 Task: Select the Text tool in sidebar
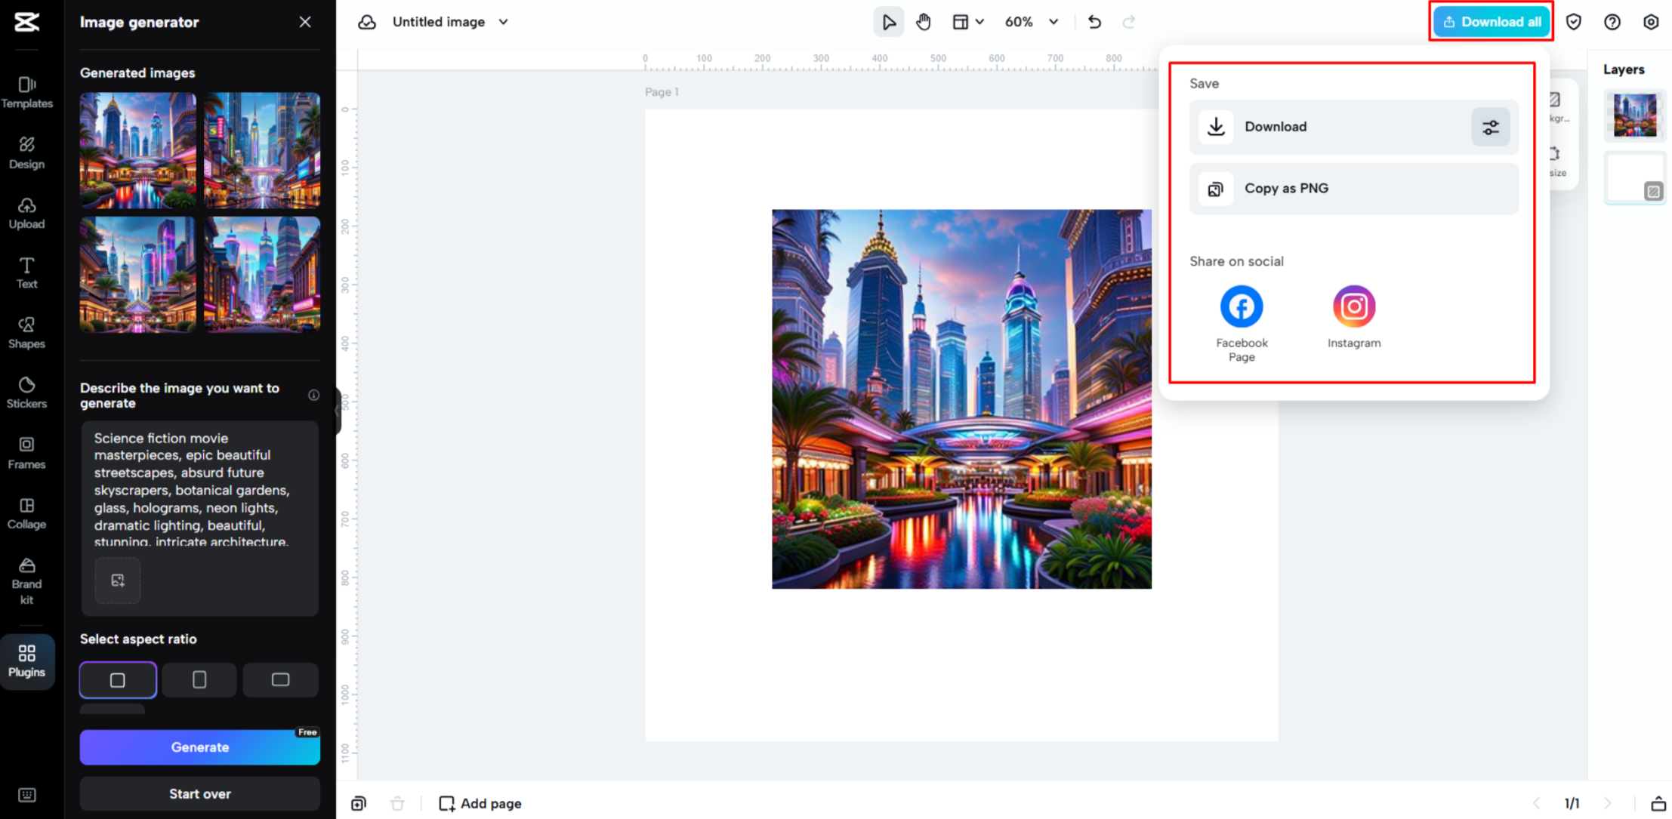27,272
